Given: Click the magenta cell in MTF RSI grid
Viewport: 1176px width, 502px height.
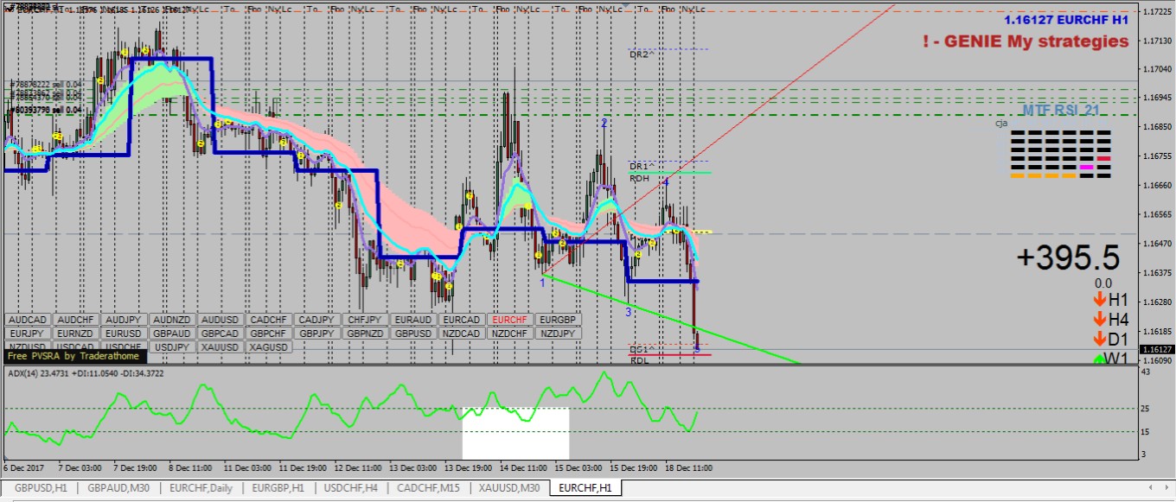Looking at the screenshot, I should click(x=1087, y=167).
